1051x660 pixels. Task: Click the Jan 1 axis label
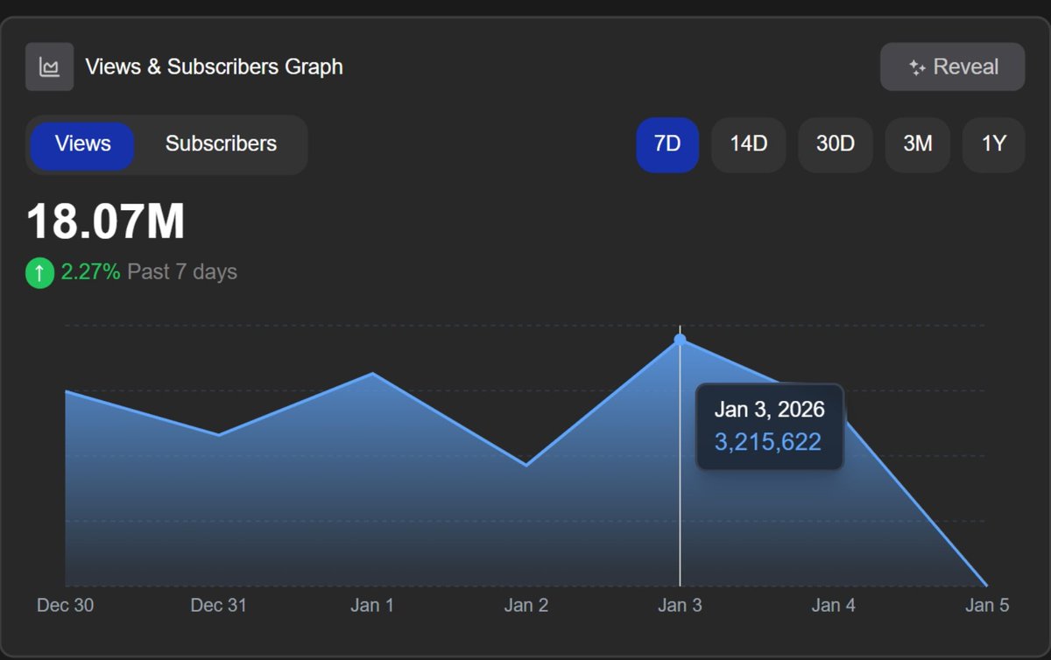point(372,605)
